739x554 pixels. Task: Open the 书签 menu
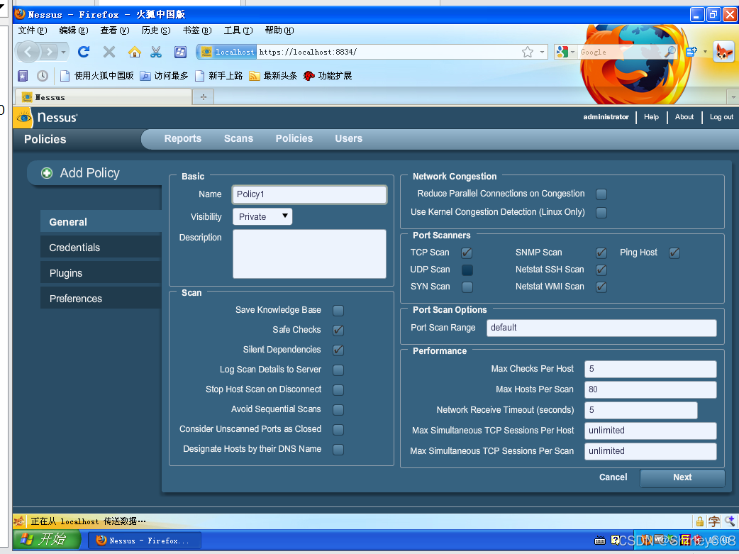[x=197, y=31]
